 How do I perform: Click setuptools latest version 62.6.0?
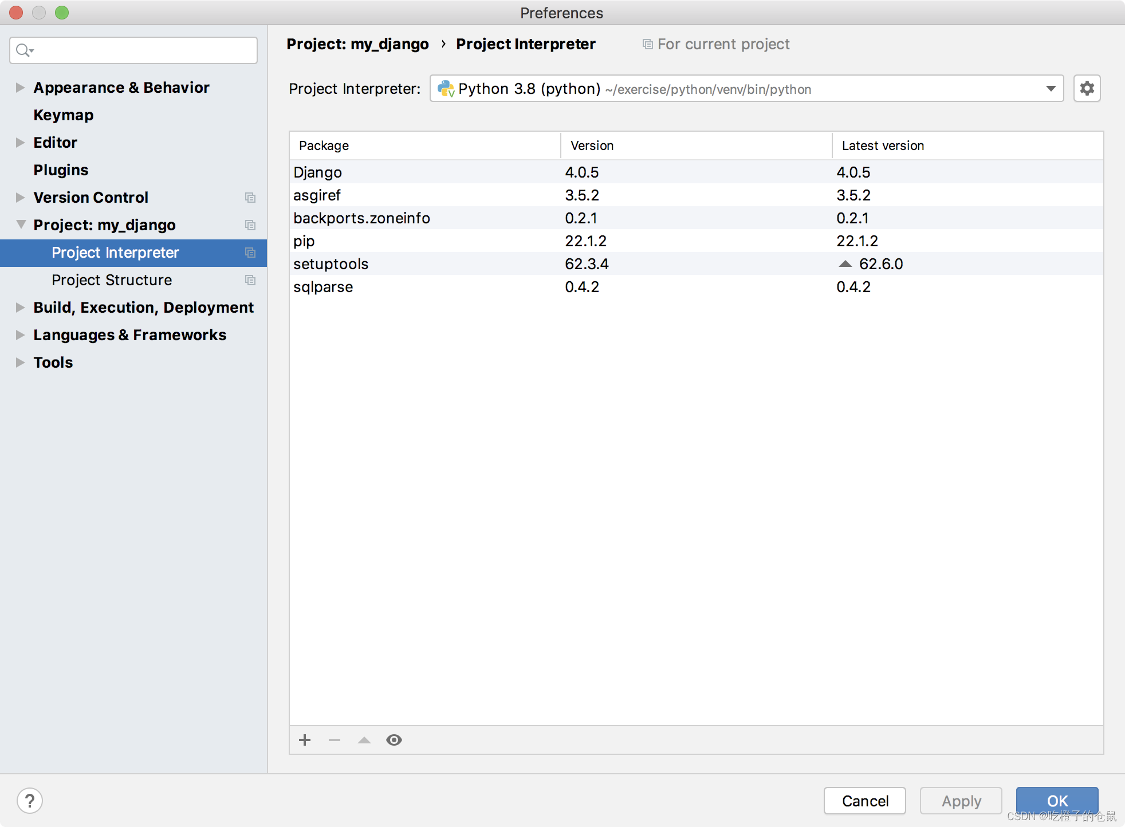[x=881, y=264]
